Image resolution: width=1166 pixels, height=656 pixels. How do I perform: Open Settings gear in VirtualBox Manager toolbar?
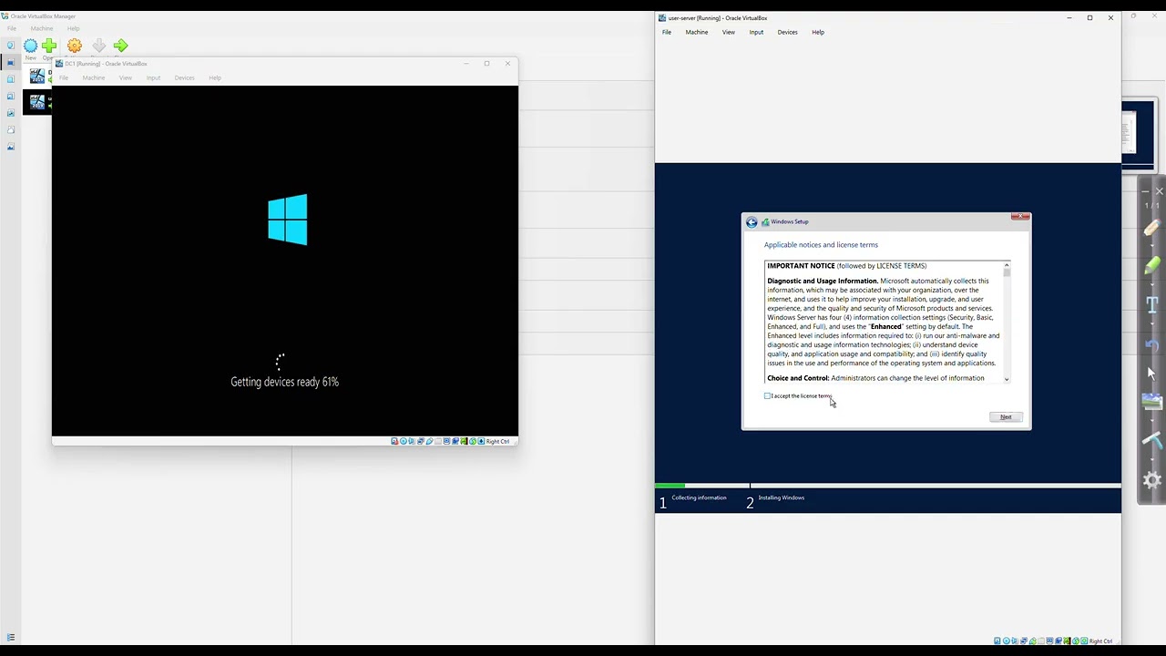coord(75,46)
